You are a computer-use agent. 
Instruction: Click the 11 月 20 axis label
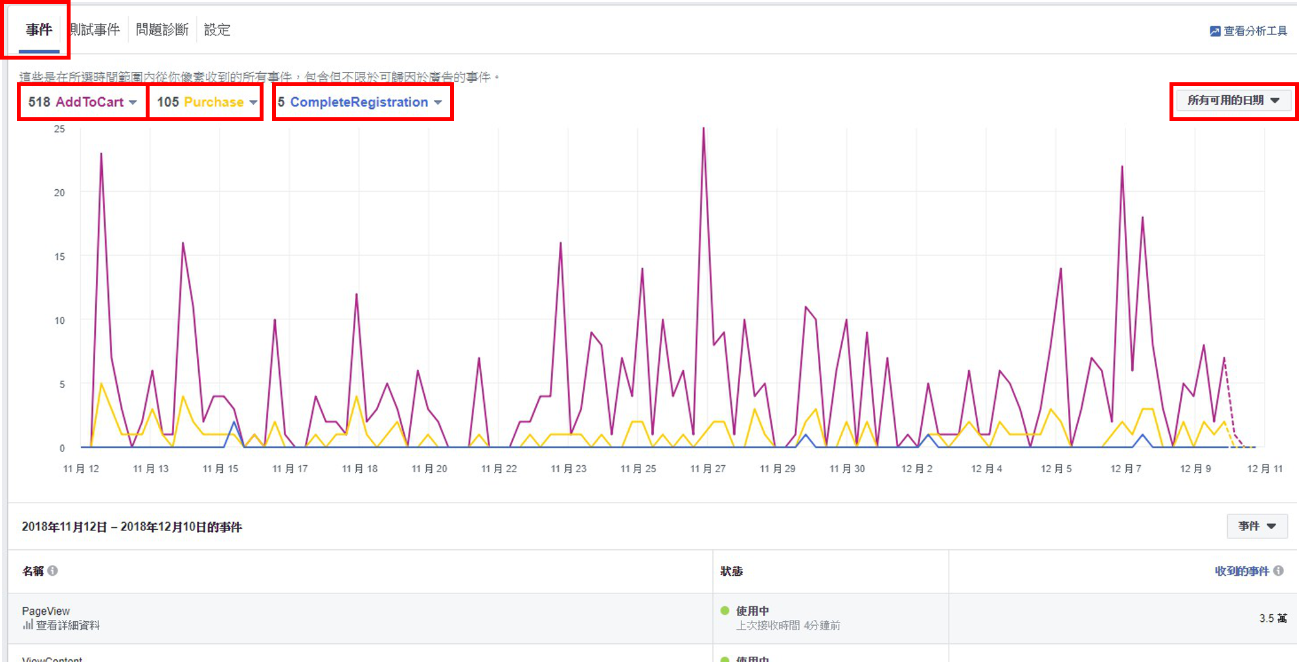pyautogui.click(x=429, y=468)
